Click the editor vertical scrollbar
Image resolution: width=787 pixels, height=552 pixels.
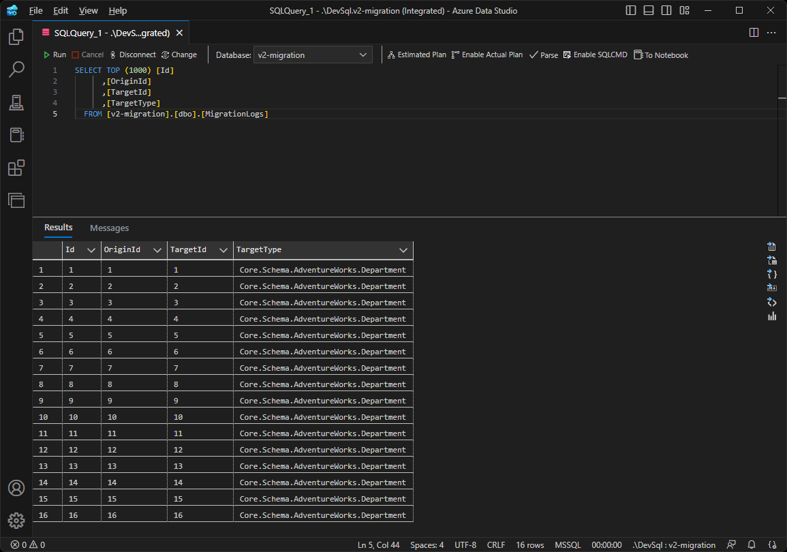(x=782, y=140)
